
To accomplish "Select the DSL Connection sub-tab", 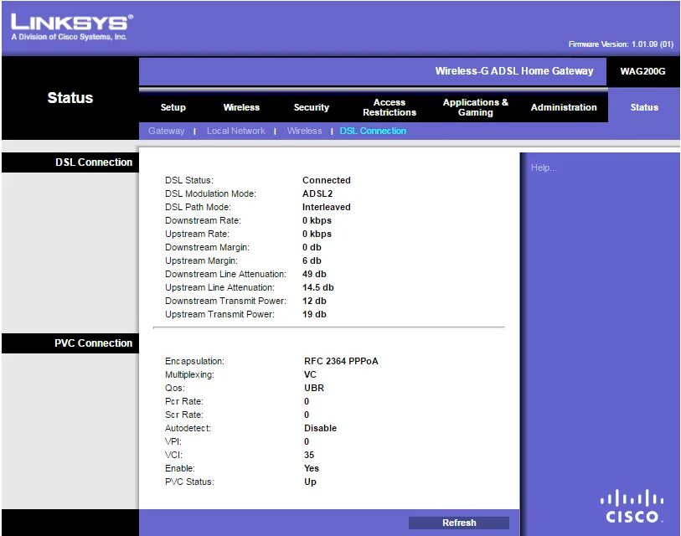I will pyautogui.click(x=372, y=131).
